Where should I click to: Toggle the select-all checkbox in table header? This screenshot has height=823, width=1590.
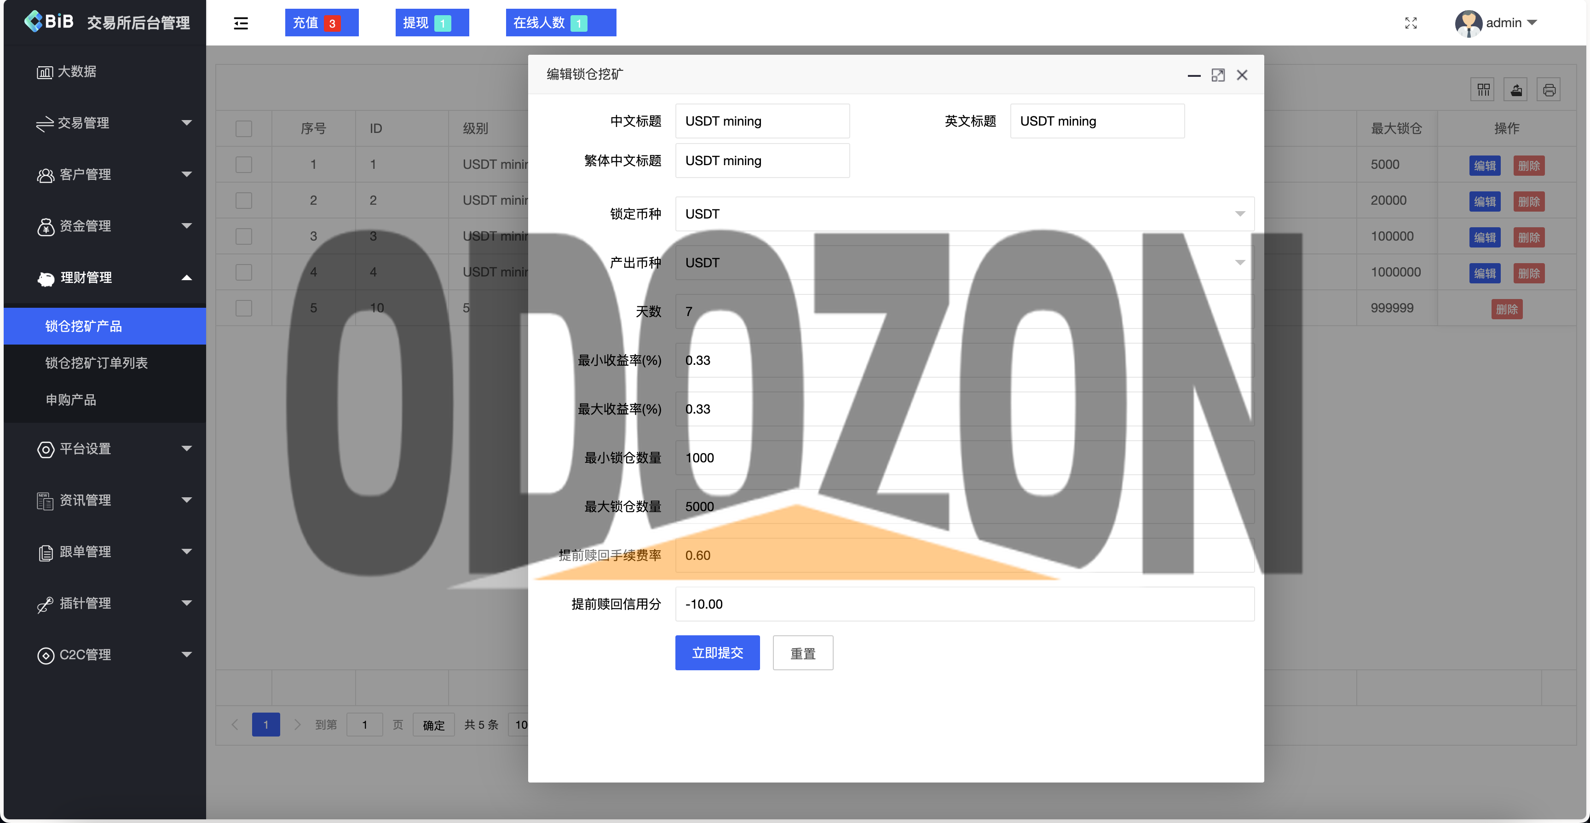pyautogui.click(x=244, y=128)
